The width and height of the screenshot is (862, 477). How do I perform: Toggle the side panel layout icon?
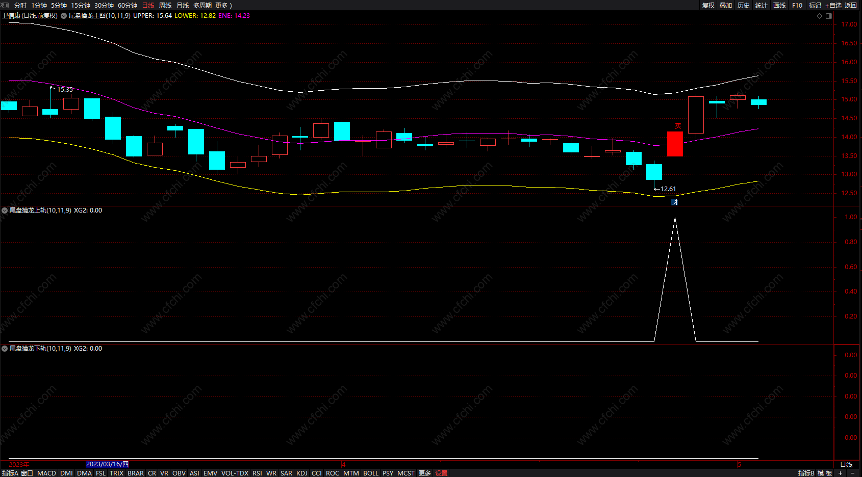[x=829, y=16]
